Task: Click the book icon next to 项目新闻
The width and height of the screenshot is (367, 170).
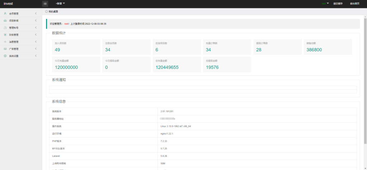Action: coord(5,21)
